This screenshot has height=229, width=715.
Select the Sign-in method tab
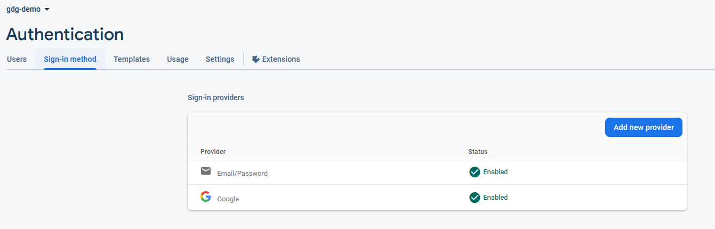click(70, 59)
